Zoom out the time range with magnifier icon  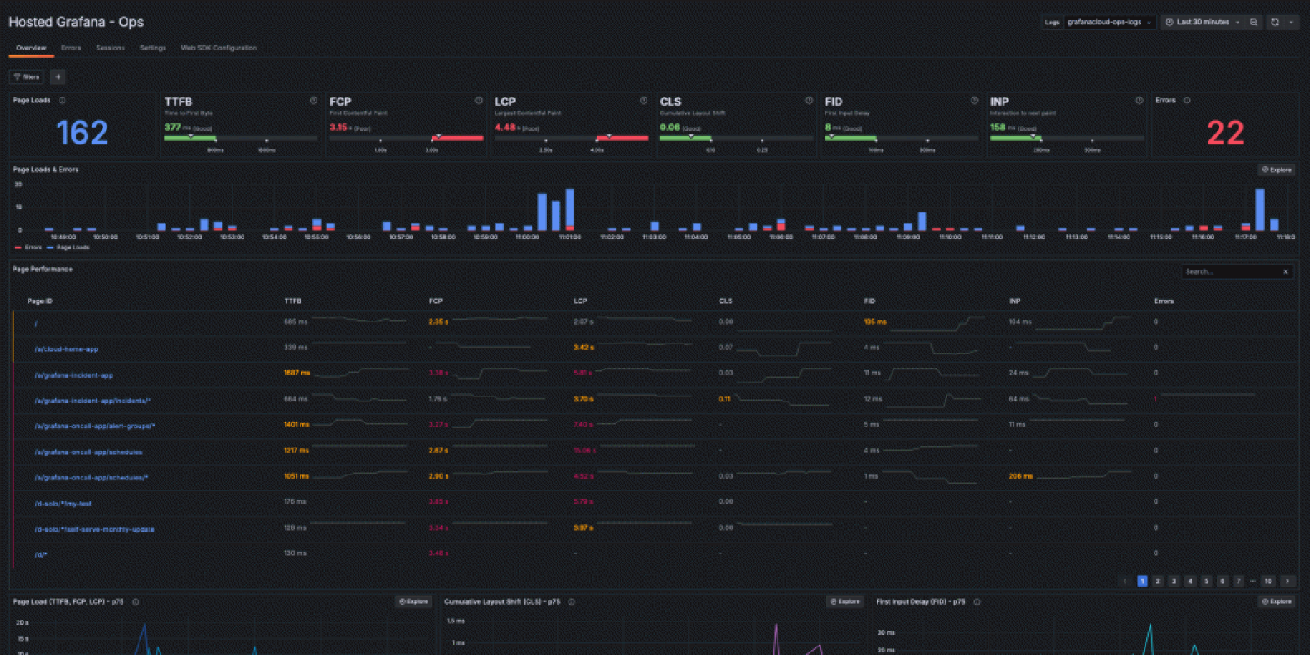(x=1253, y=22)
